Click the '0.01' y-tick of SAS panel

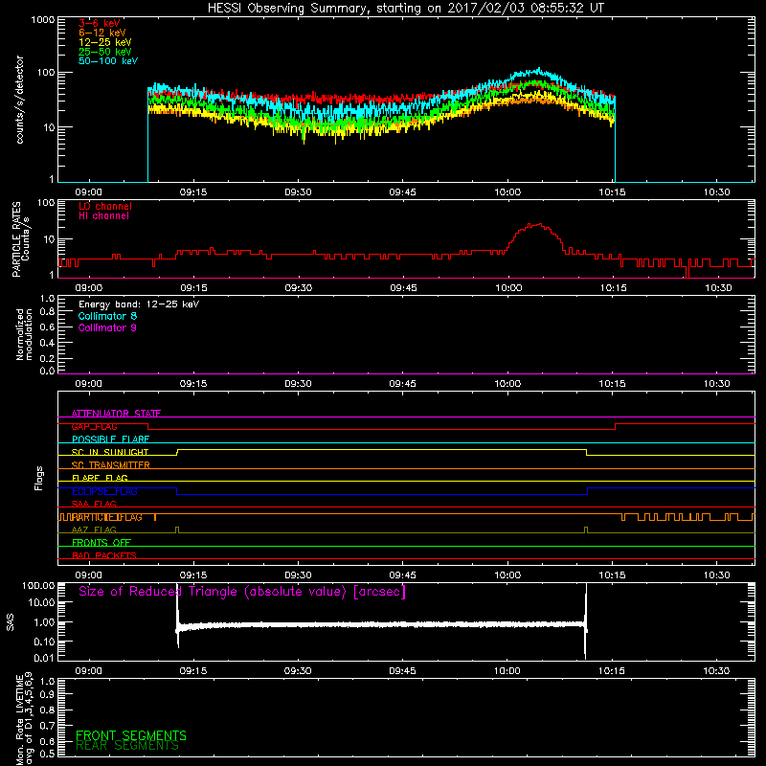pos(44,658)
